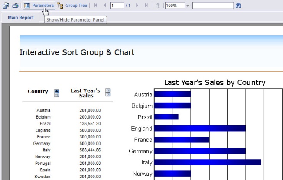Click the search text input field
Screen dimensions: 283x180
coord(213,6)
